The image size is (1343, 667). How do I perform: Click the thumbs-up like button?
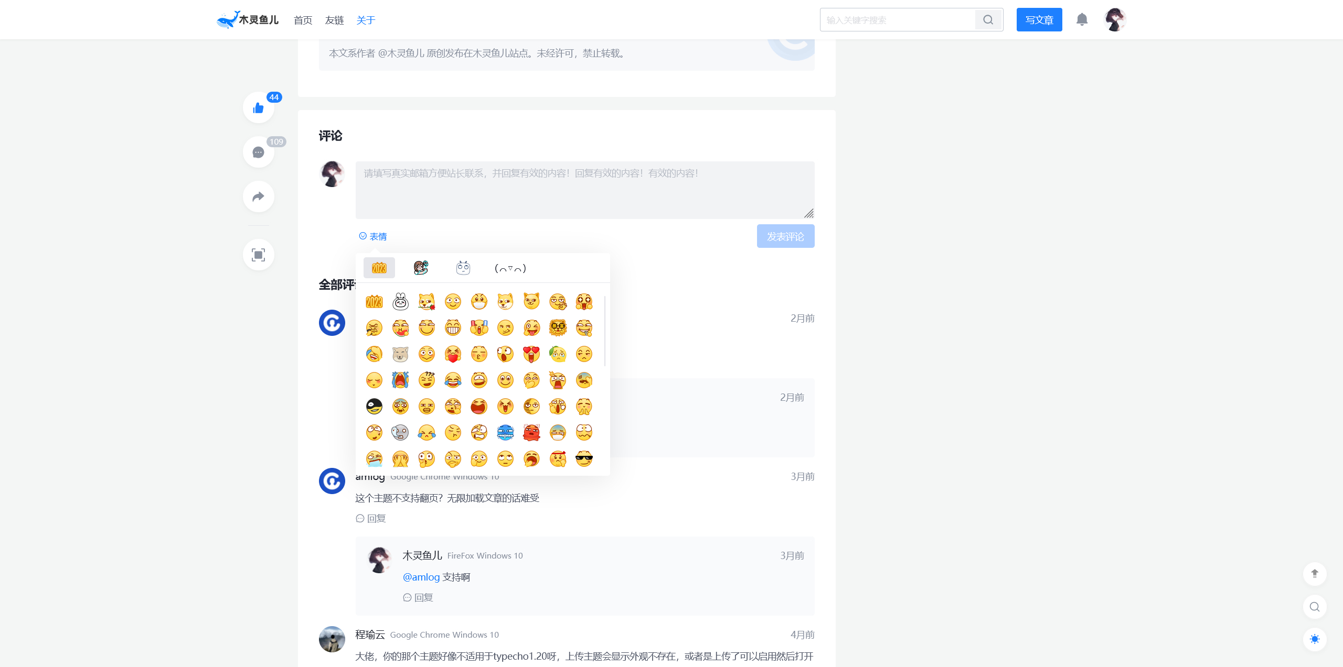tap(258, 108)
